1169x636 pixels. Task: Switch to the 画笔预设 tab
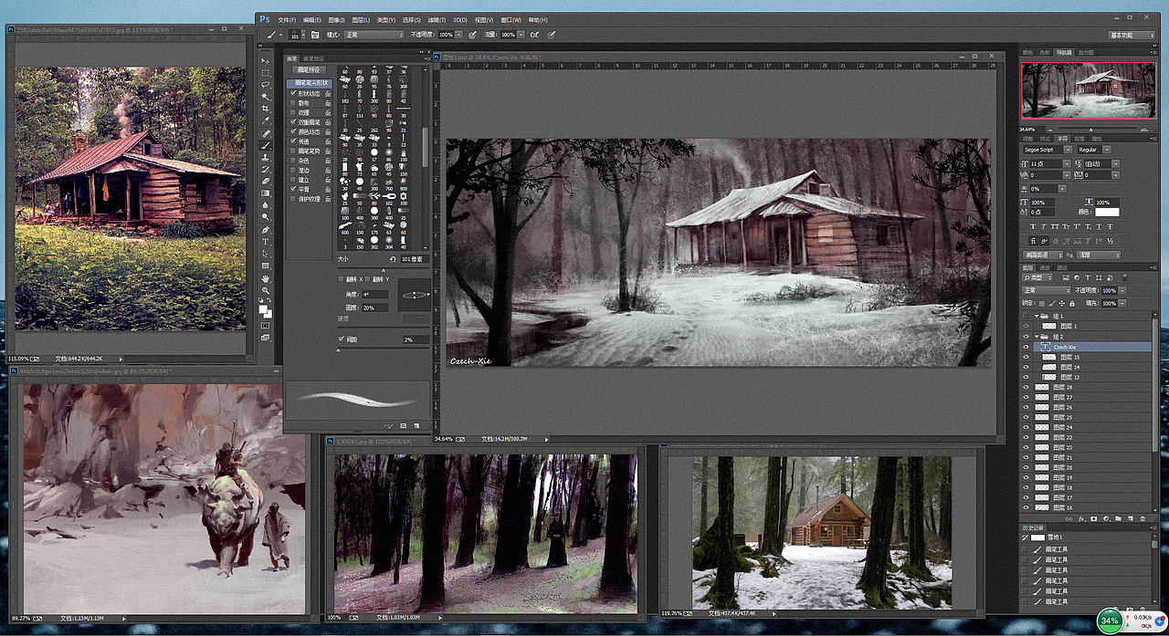tap(313, 58)
